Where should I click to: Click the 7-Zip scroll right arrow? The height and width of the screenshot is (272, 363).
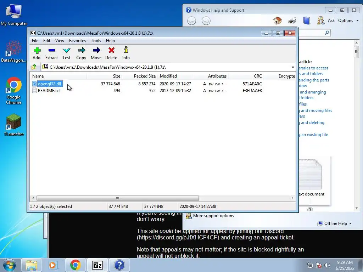(x=292, y=198)
